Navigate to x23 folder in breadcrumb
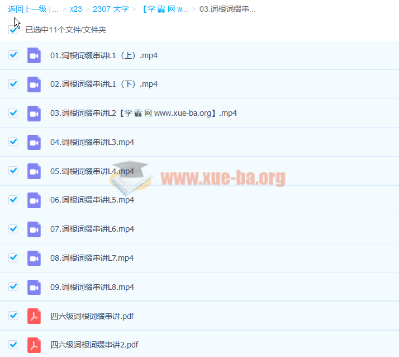399x357 pixels. click(76, 9)
